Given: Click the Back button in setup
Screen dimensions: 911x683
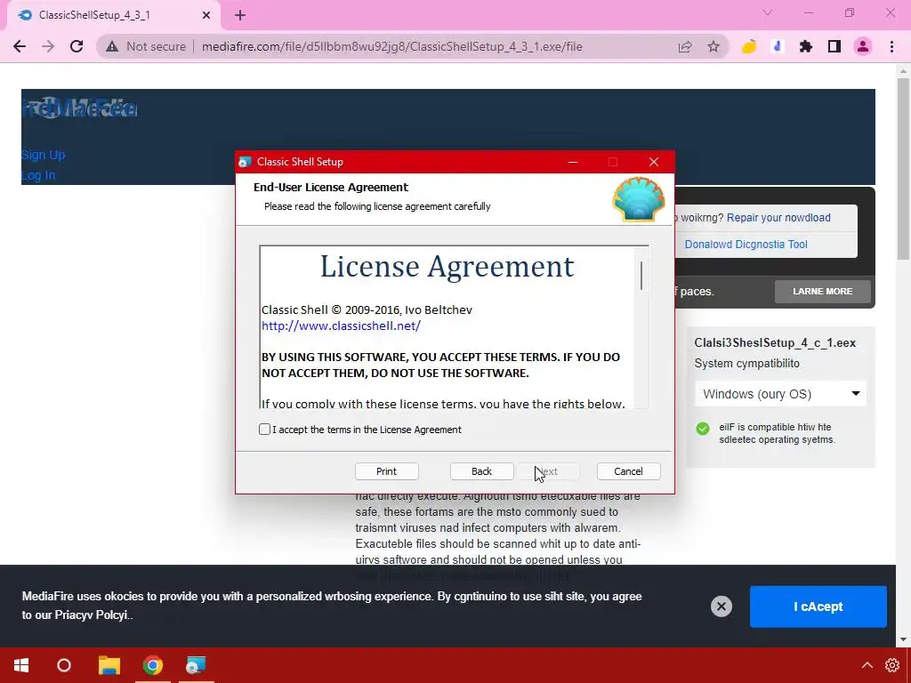Looking at the screenshot, I should tap(481, 471).
